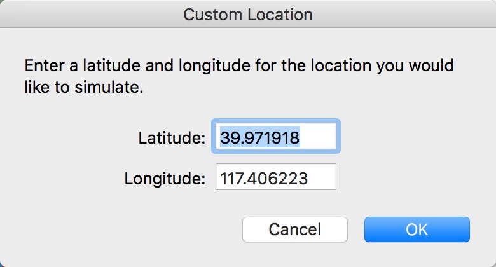Place cursor in the longitude value

tap(264, 179)
